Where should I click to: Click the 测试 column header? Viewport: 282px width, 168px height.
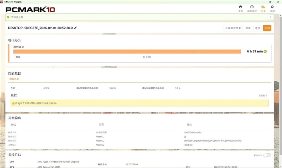[13, 125]
